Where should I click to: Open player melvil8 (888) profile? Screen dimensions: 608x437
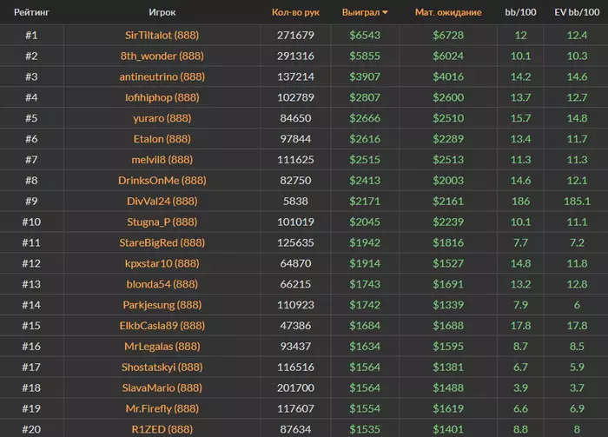tap(162, 160)
